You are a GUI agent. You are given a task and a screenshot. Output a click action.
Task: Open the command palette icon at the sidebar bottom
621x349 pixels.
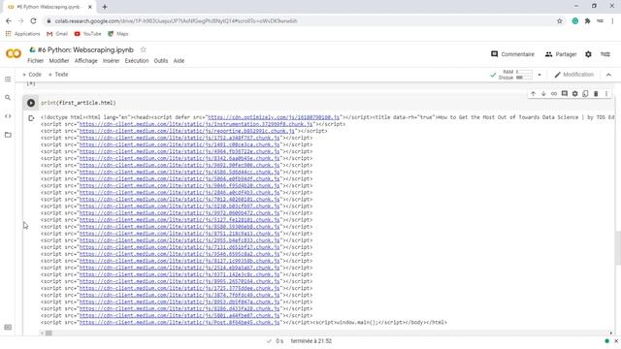click(8, 328)
